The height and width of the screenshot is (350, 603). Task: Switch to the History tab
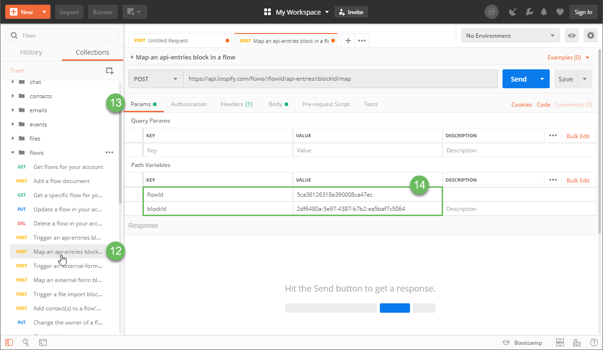coord(31,52)
